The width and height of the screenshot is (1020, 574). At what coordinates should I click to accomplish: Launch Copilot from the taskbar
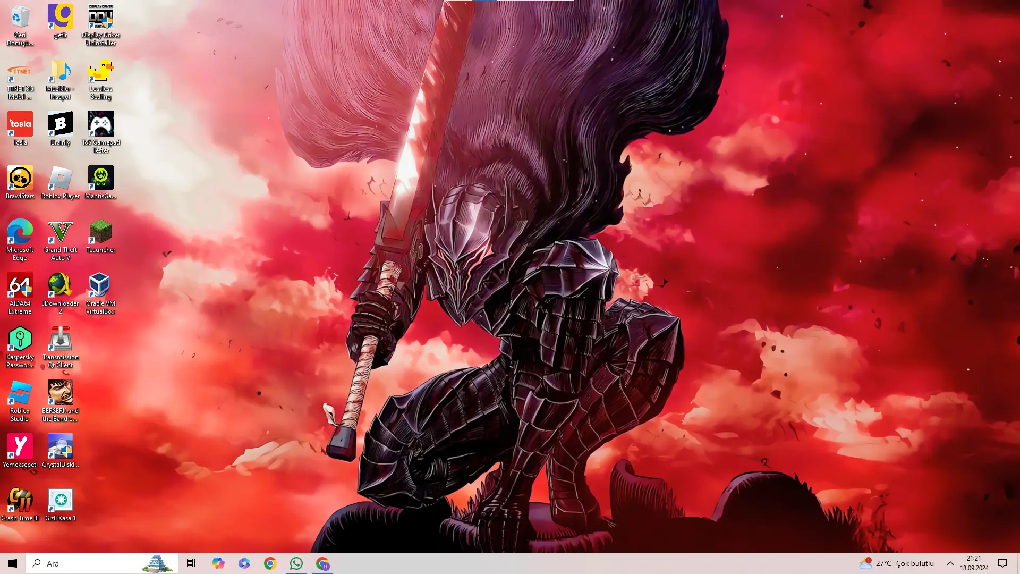[x=218, y=563]
